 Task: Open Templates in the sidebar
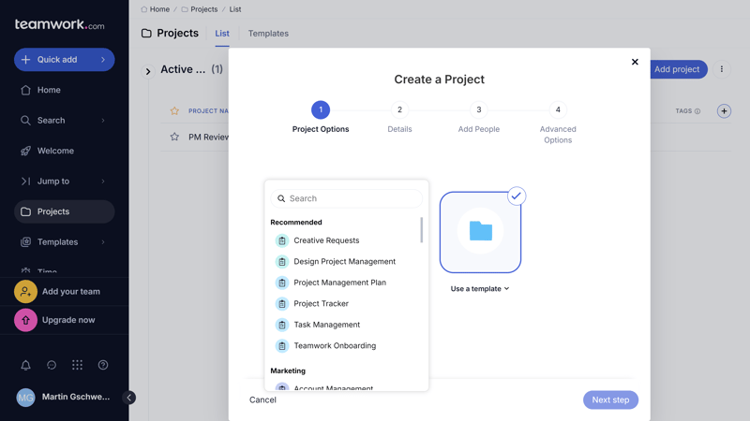click(x=64, y=242)
